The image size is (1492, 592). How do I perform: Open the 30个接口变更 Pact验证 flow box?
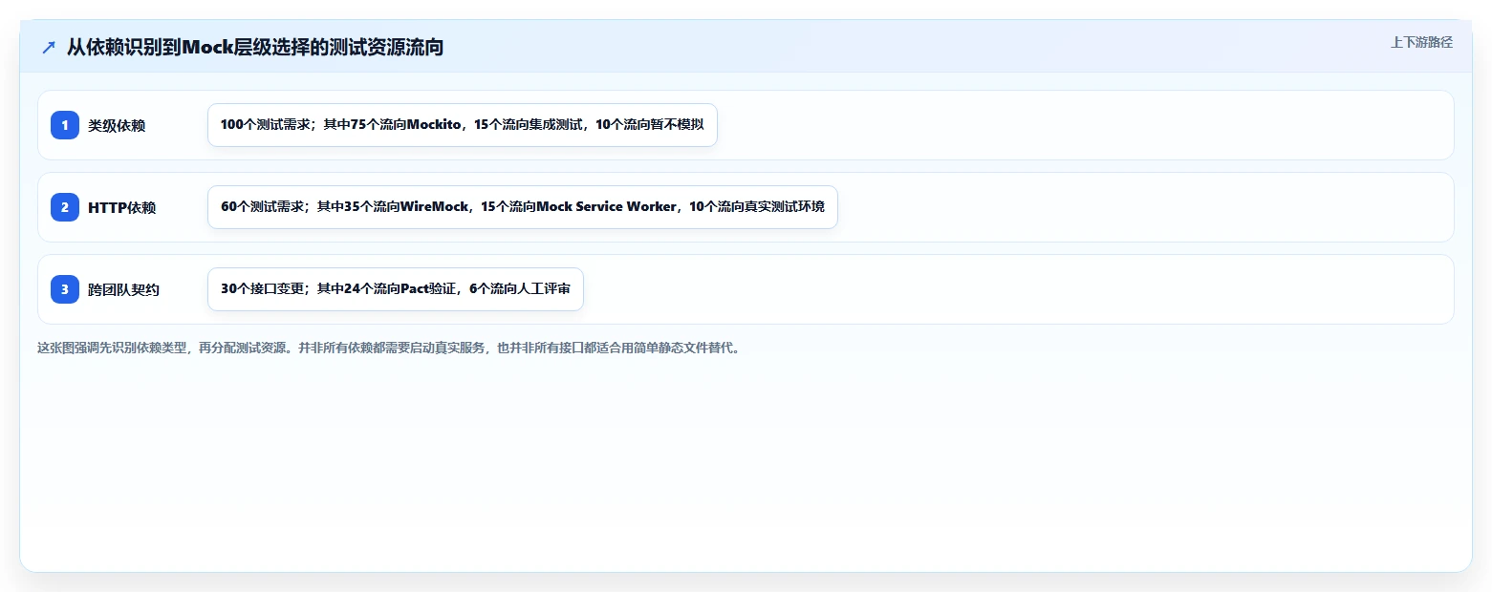(396, 289)
